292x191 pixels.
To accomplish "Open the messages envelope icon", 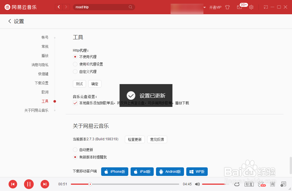I will click(x=239, y=7).
